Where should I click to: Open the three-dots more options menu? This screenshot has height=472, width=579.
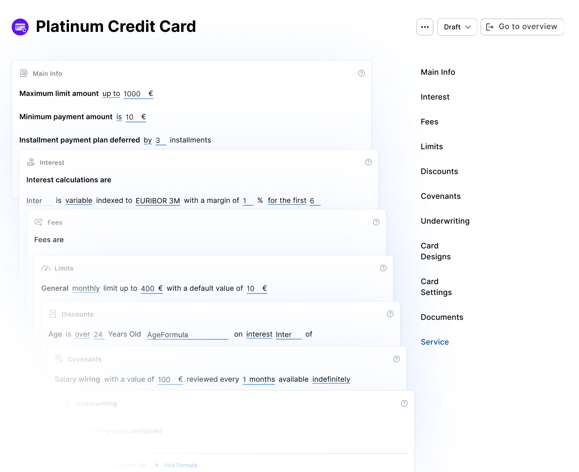click(425, 27)
